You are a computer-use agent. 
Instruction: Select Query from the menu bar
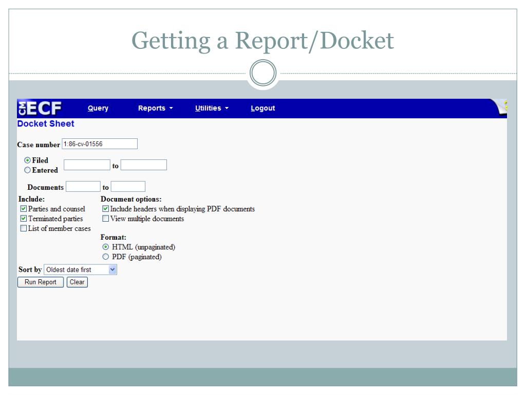(x=98, y=108)
